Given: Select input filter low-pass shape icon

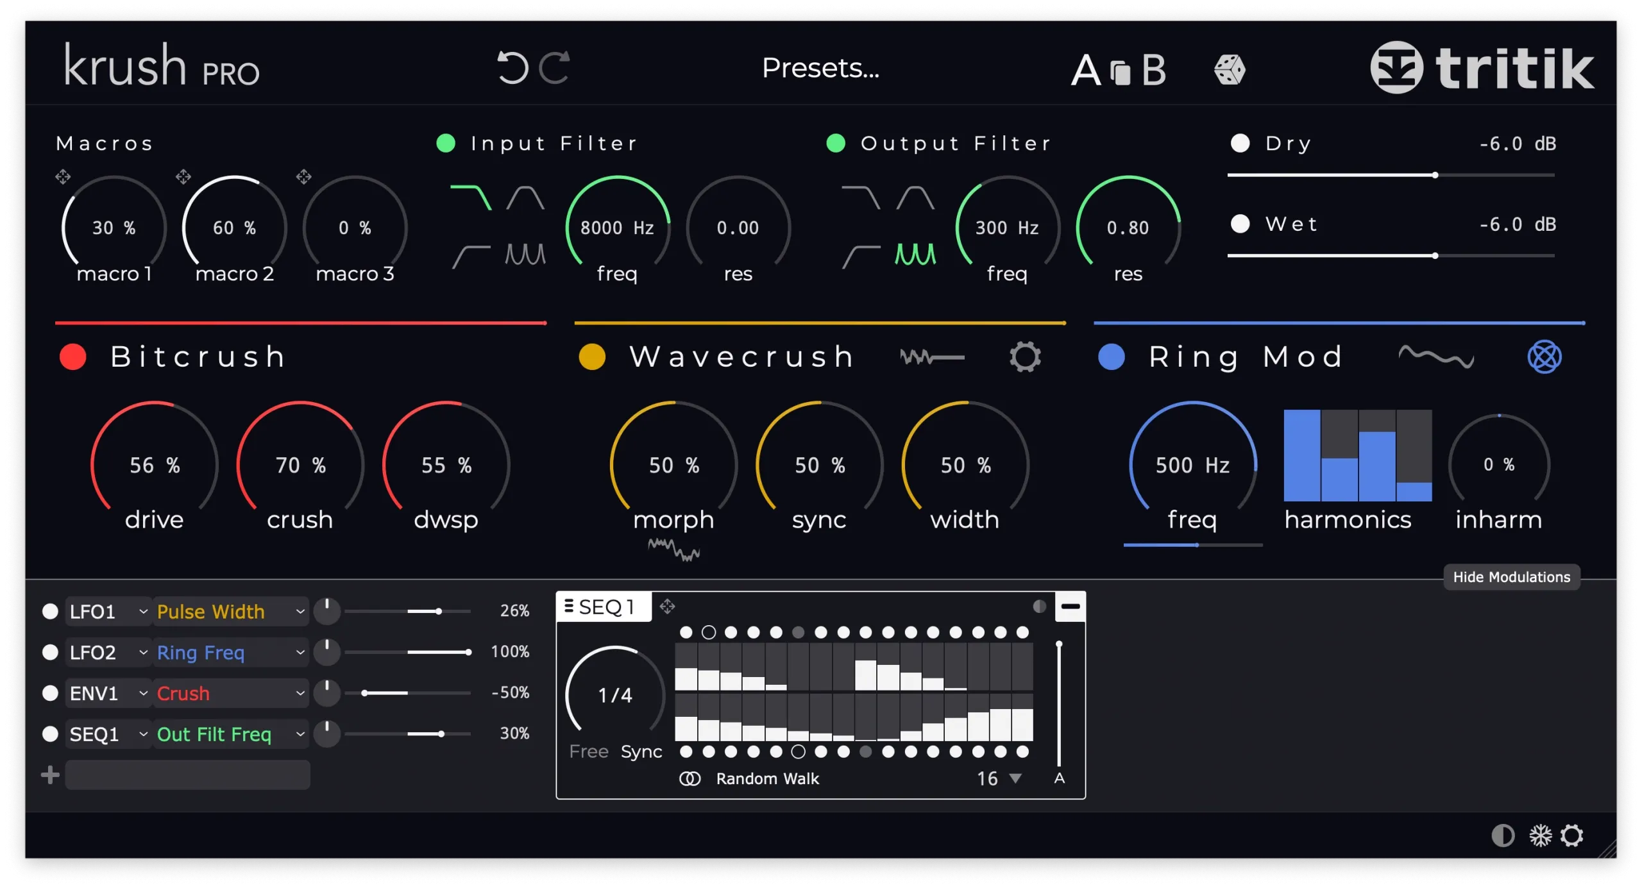Looking at the screenshot, I should pyautogui.click(x=471, y=197).
